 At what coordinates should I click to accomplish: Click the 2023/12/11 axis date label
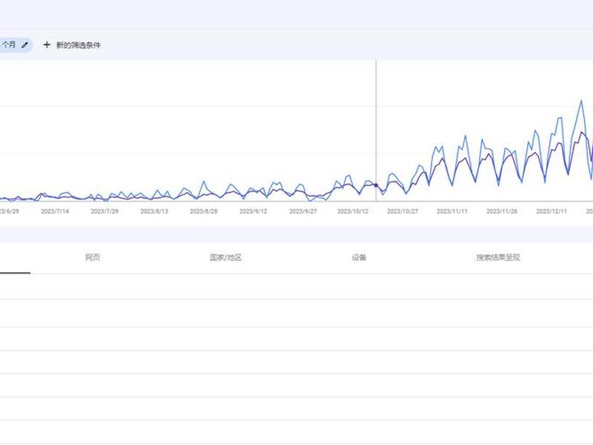(551, 211)
